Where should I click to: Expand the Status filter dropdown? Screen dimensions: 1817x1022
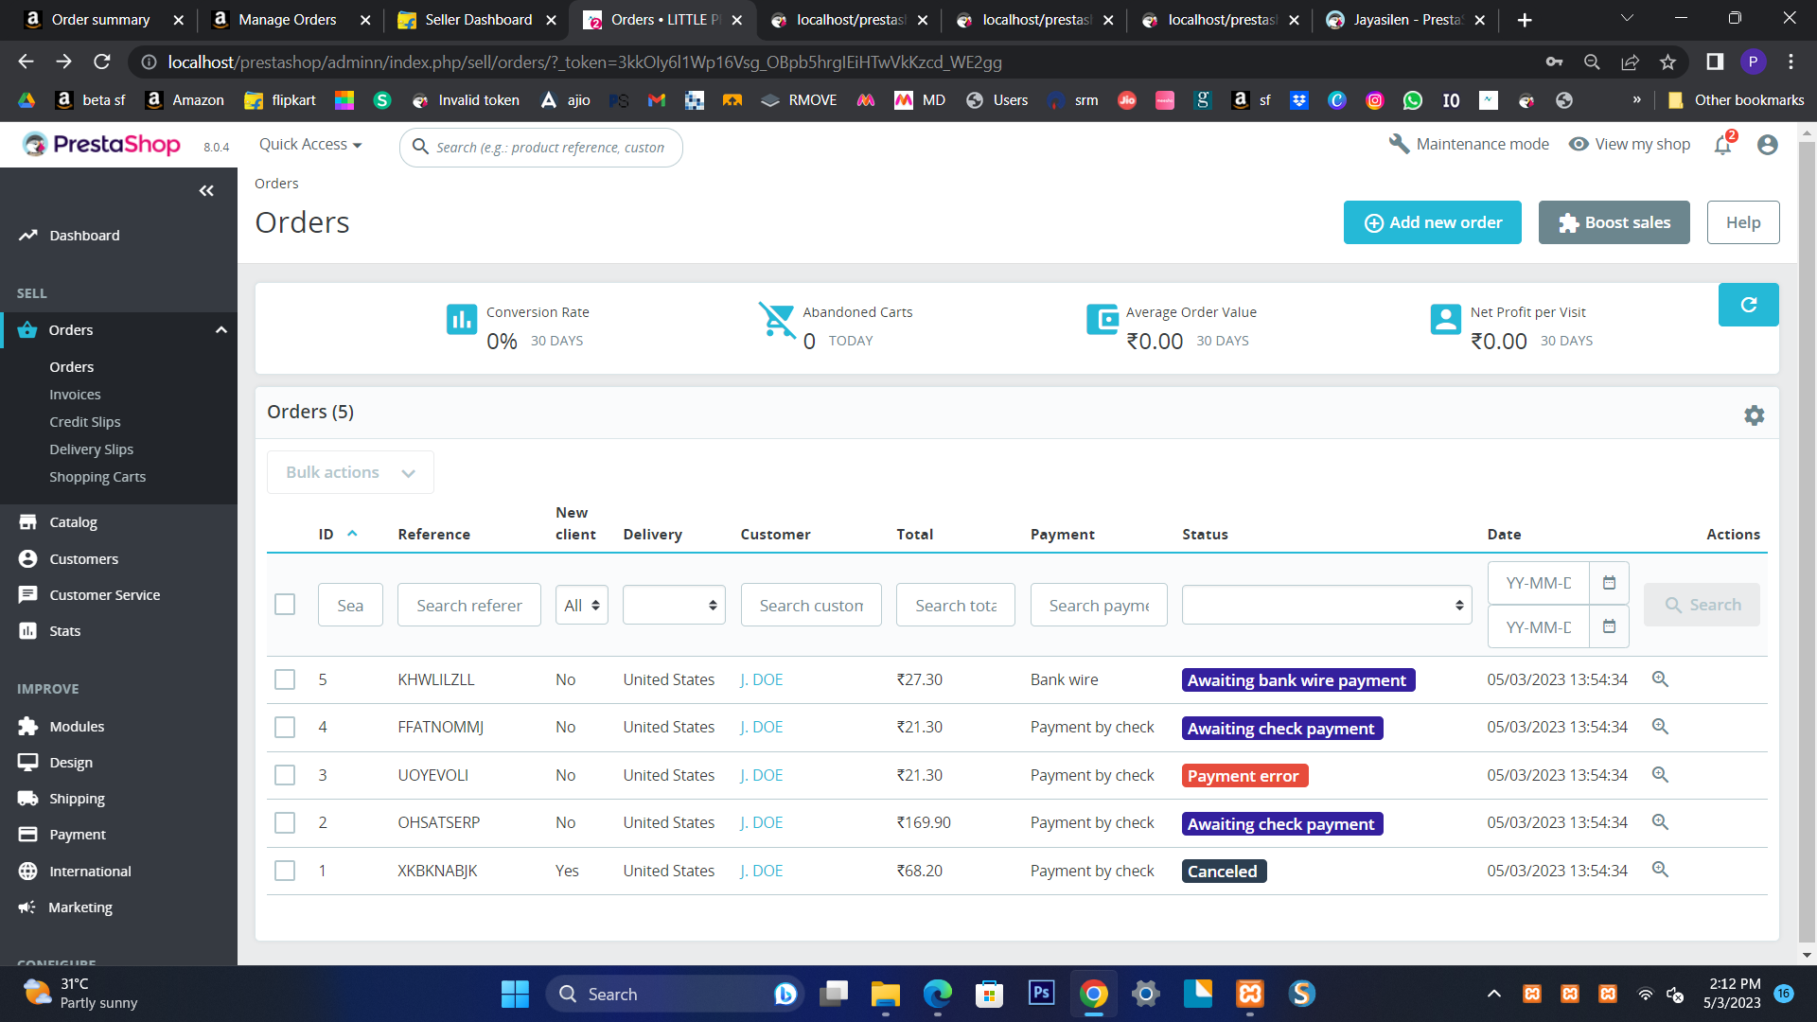1327,605
